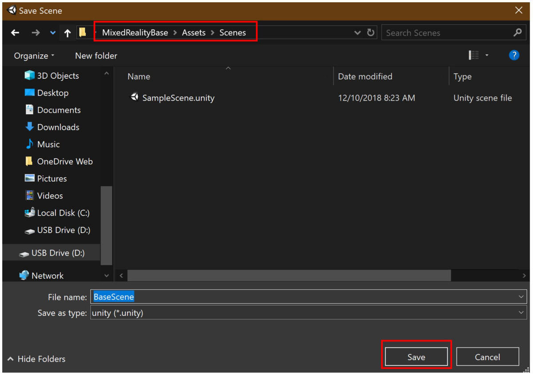The image size is (533, 376).
Task: Open the view options dropdown arrow
Action: (x=487, y=55)
